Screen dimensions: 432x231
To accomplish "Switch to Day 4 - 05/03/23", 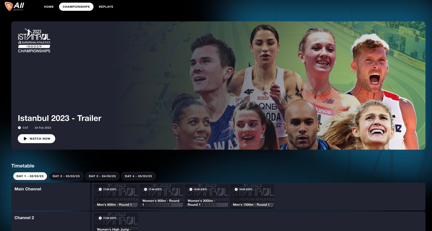I will (139, 176).
